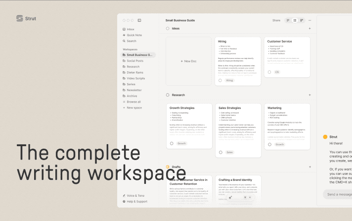Click New space in sidebar

pyautogui.click(x=132, y=108)
